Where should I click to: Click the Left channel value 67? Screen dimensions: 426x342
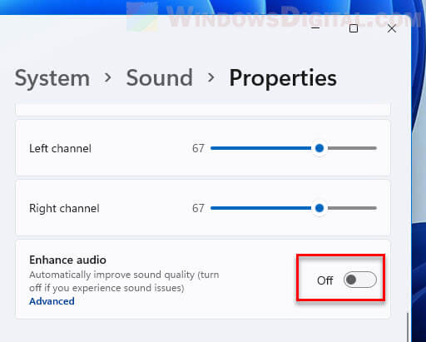198,148
